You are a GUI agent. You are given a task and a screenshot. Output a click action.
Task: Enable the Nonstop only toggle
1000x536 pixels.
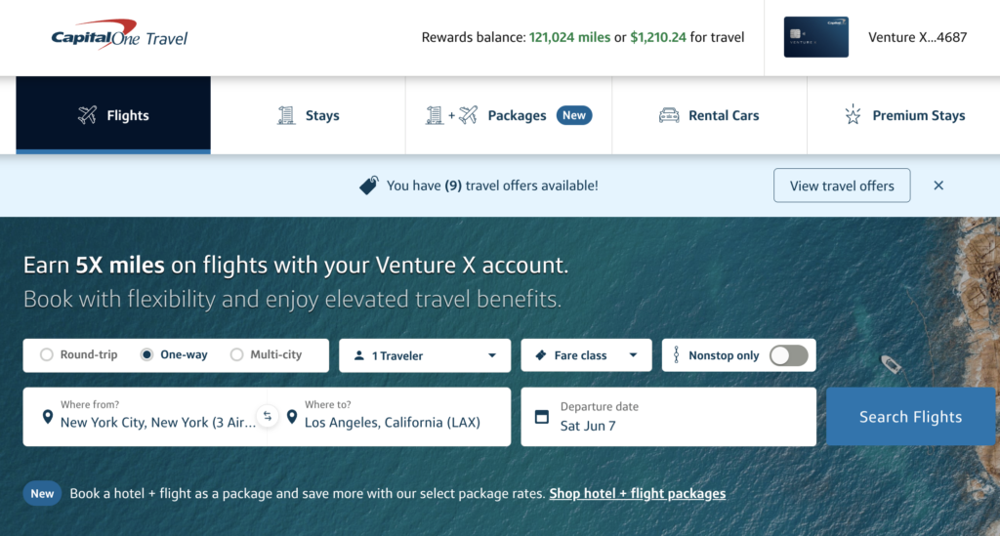pyautogui.click(x=788, y=355)
